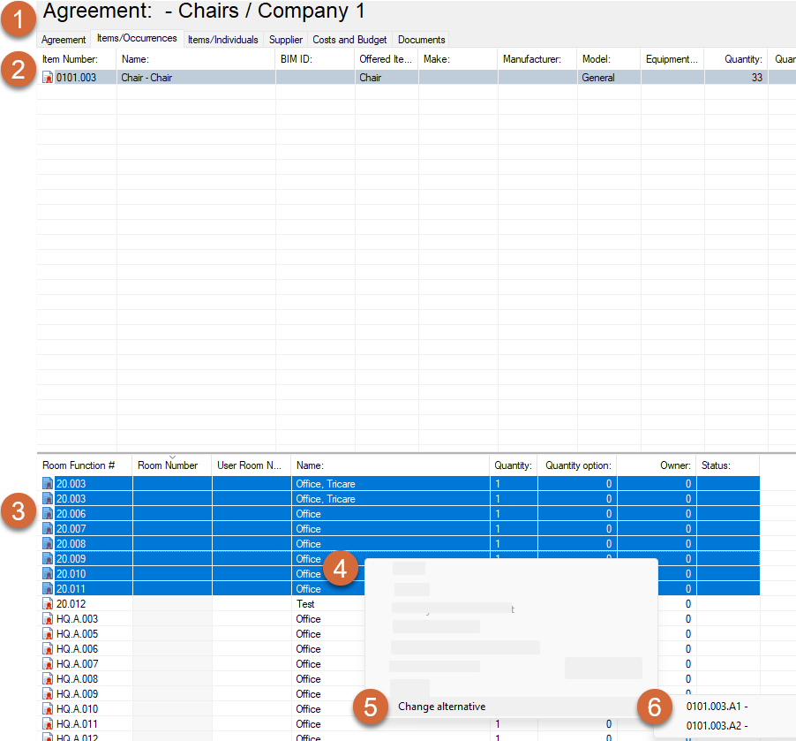Viewport: 796px width, 741px height.
Task: Open the Costs and Budget tab
Action: [x=349, y=40]
